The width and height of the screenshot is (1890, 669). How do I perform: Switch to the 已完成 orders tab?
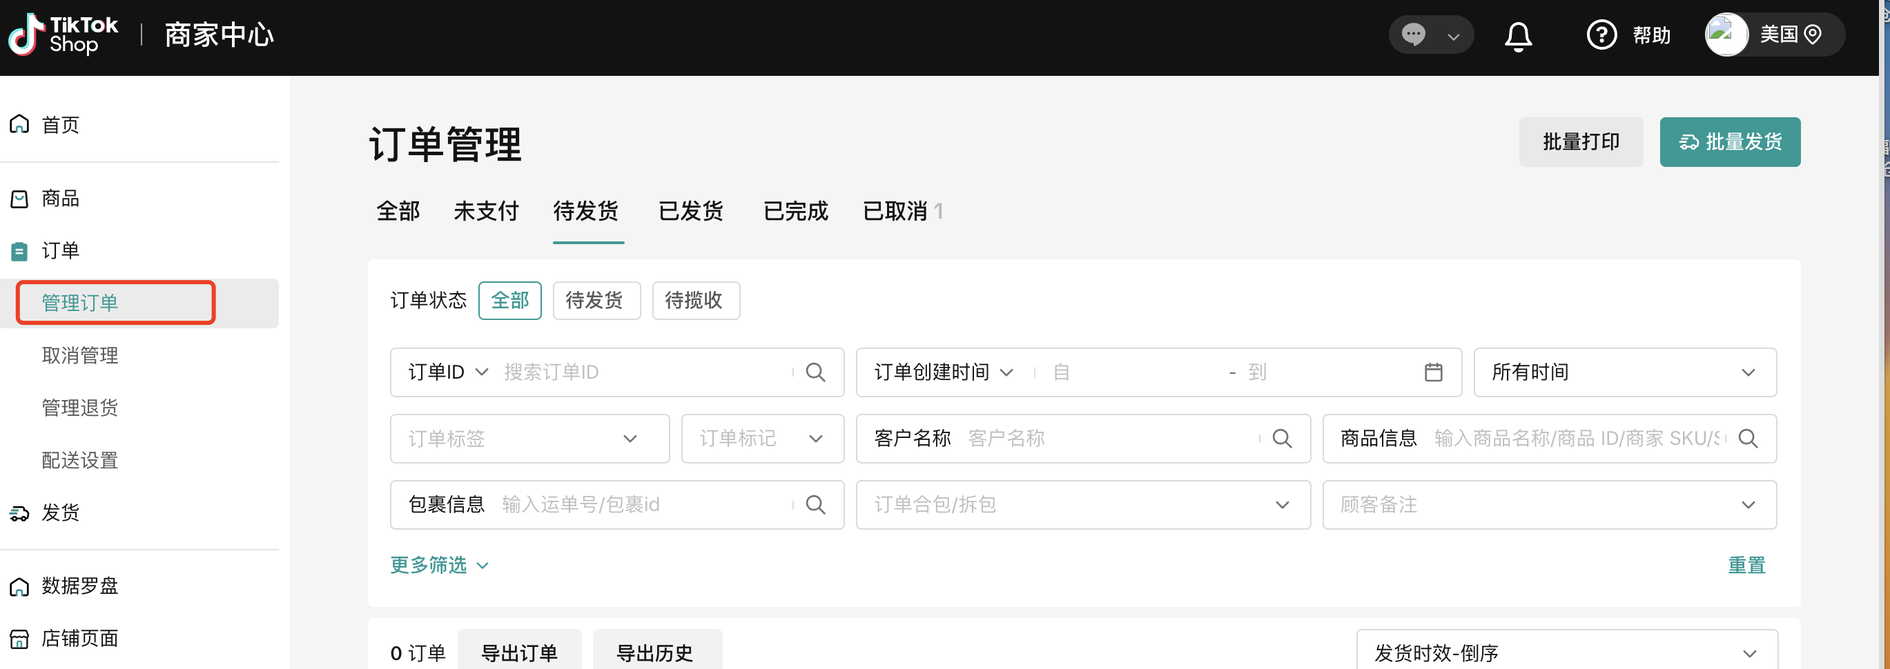[x=795, y=211]
